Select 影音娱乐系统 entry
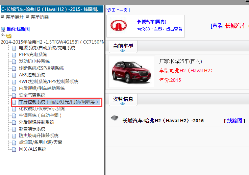 point(32,129)
